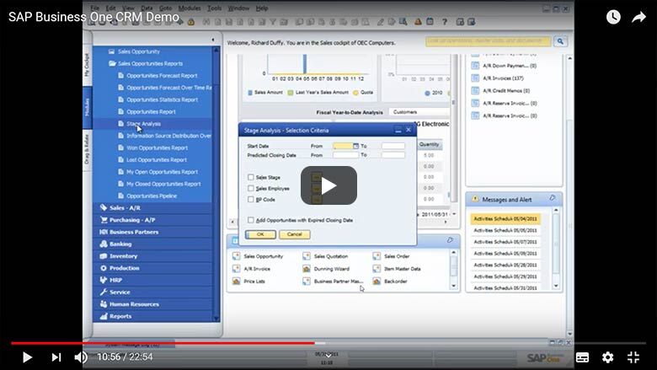Exit full screen mode

633,357
